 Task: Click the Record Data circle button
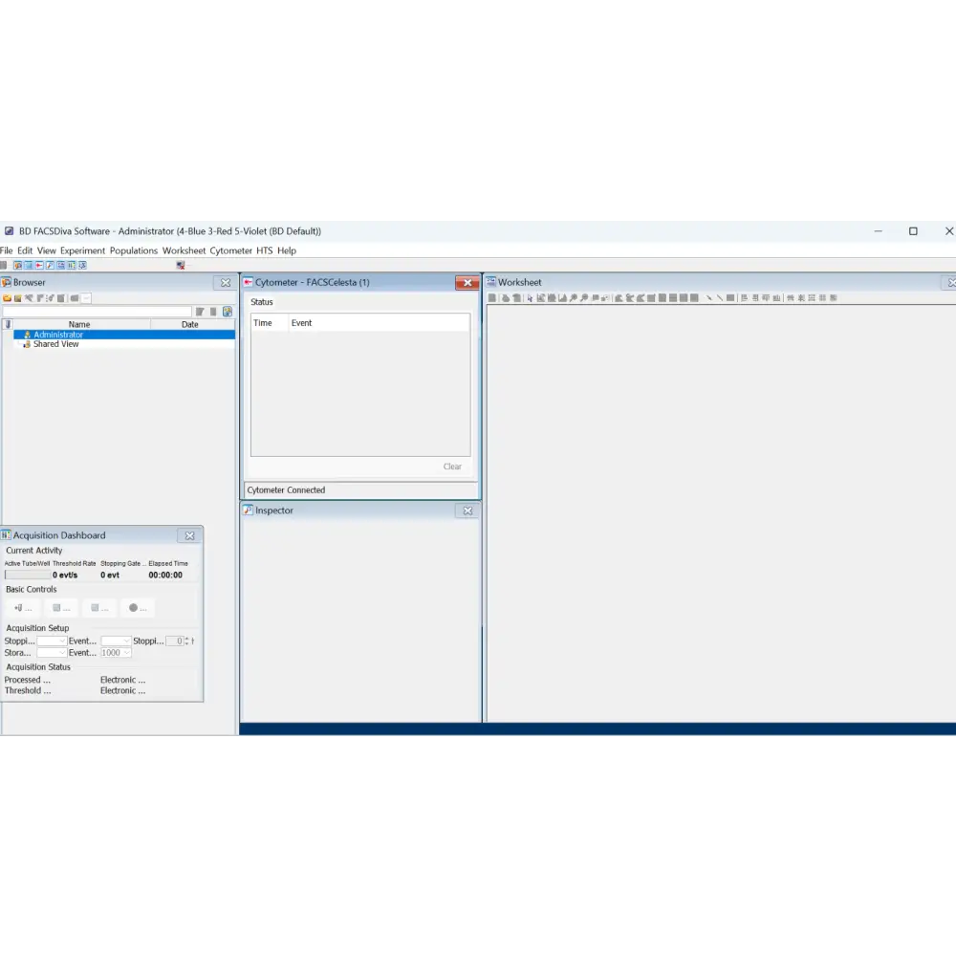138,608
